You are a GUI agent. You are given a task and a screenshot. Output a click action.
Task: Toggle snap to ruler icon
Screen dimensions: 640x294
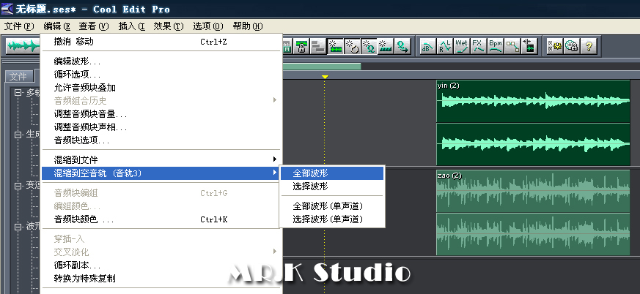click(x=385, y=46)
